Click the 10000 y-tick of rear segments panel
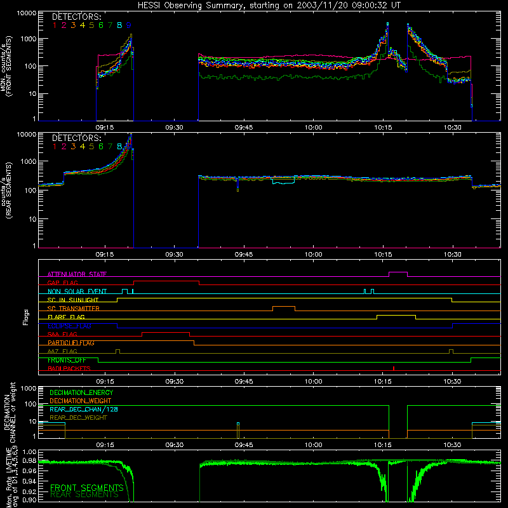 click(x=27, y=135)
